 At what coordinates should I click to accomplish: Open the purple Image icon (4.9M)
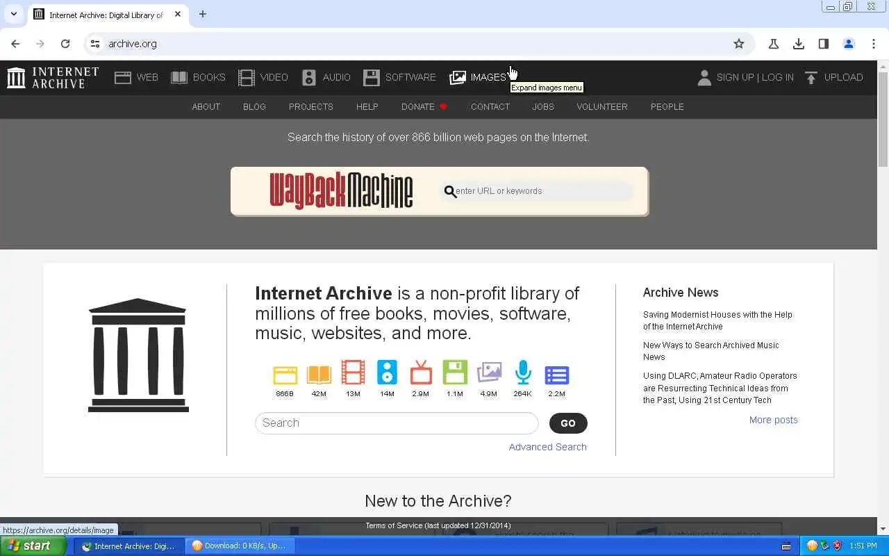[x=489, y=373]
